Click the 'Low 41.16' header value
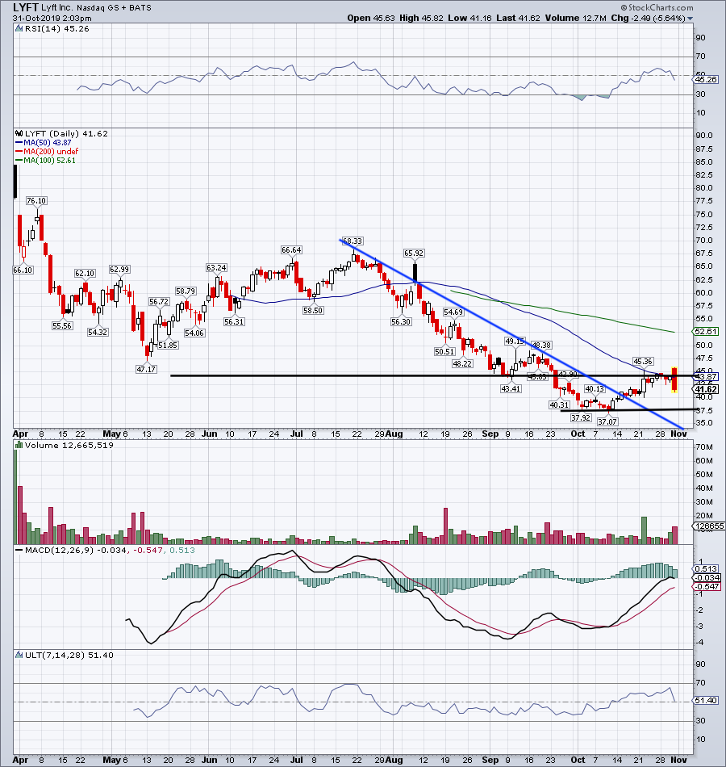The width and height of the screenshot is (726, 767). (x=469, y=18)
